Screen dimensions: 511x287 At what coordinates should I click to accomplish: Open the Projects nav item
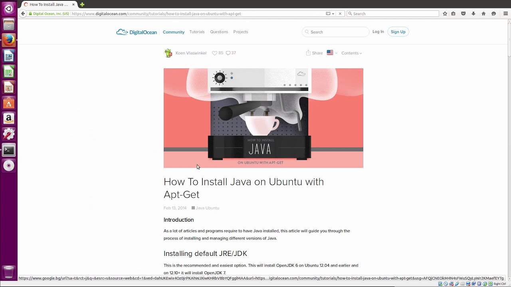click(241, 32)
